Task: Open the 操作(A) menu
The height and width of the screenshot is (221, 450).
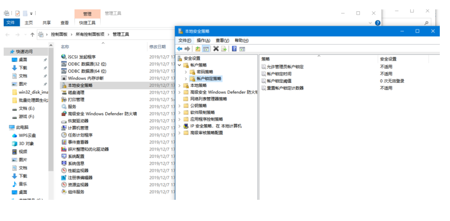Action: pos(204,40)
